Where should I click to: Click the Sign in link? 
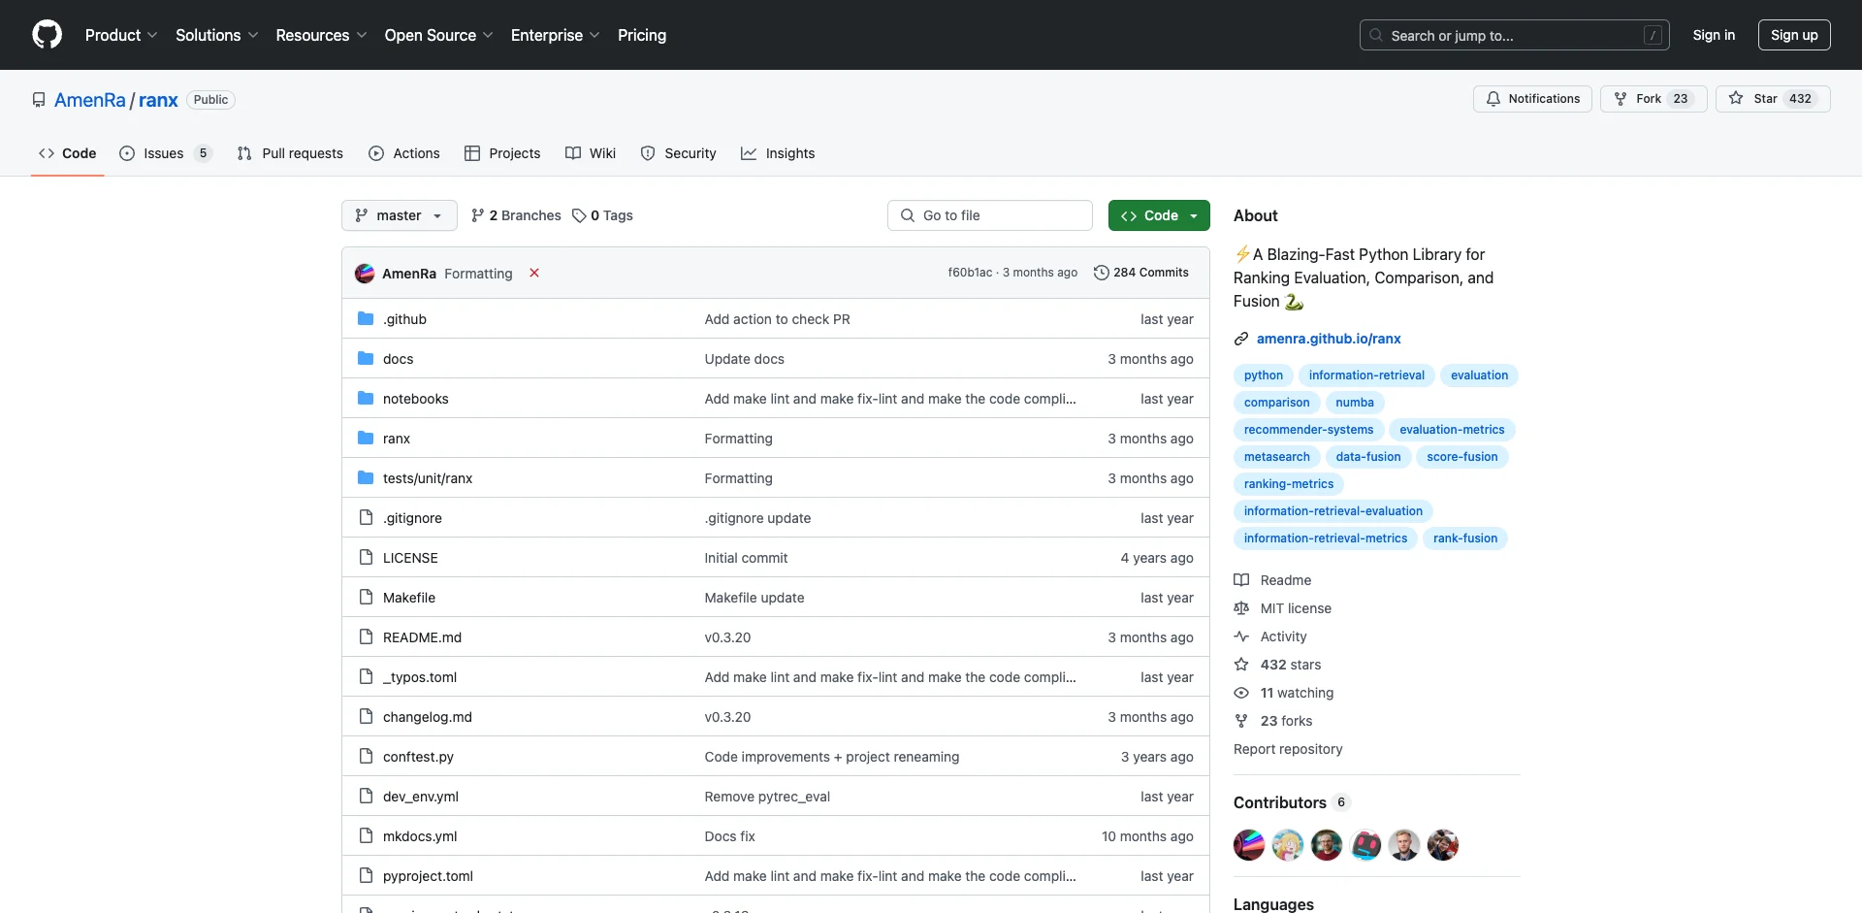tap(1714, 35)
